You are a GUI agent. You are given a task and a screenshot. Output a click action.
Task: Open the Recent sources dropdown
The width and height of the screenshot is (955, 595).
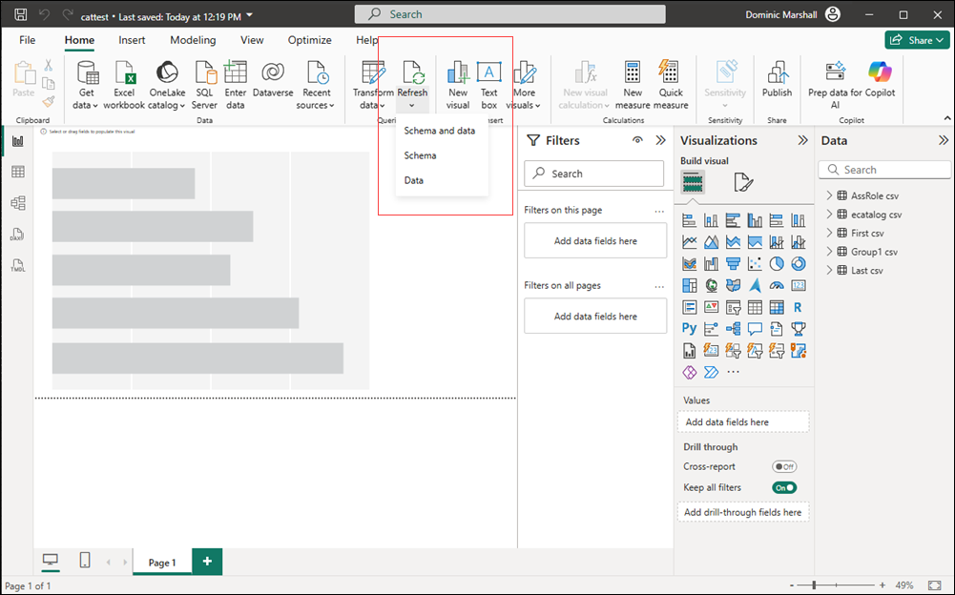pyautogui.click(x=317, y=98)
